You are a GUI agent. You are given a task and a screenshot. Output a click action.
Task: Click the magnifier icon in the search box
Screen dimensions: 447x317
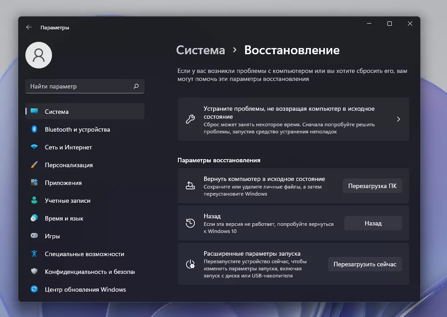pyautogui.click(x=136, y=86)
